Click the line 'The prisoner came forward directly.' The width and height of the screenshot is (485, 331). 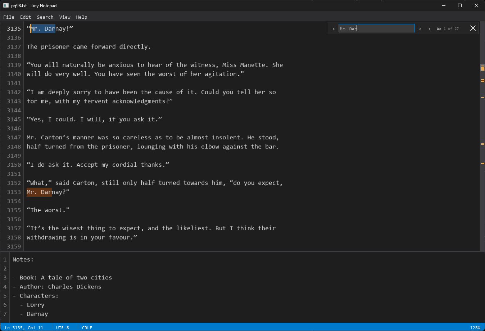(89, 46)
